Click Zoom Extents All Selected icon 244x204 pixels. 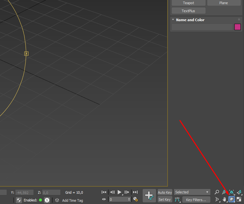(x=239, y=192)
